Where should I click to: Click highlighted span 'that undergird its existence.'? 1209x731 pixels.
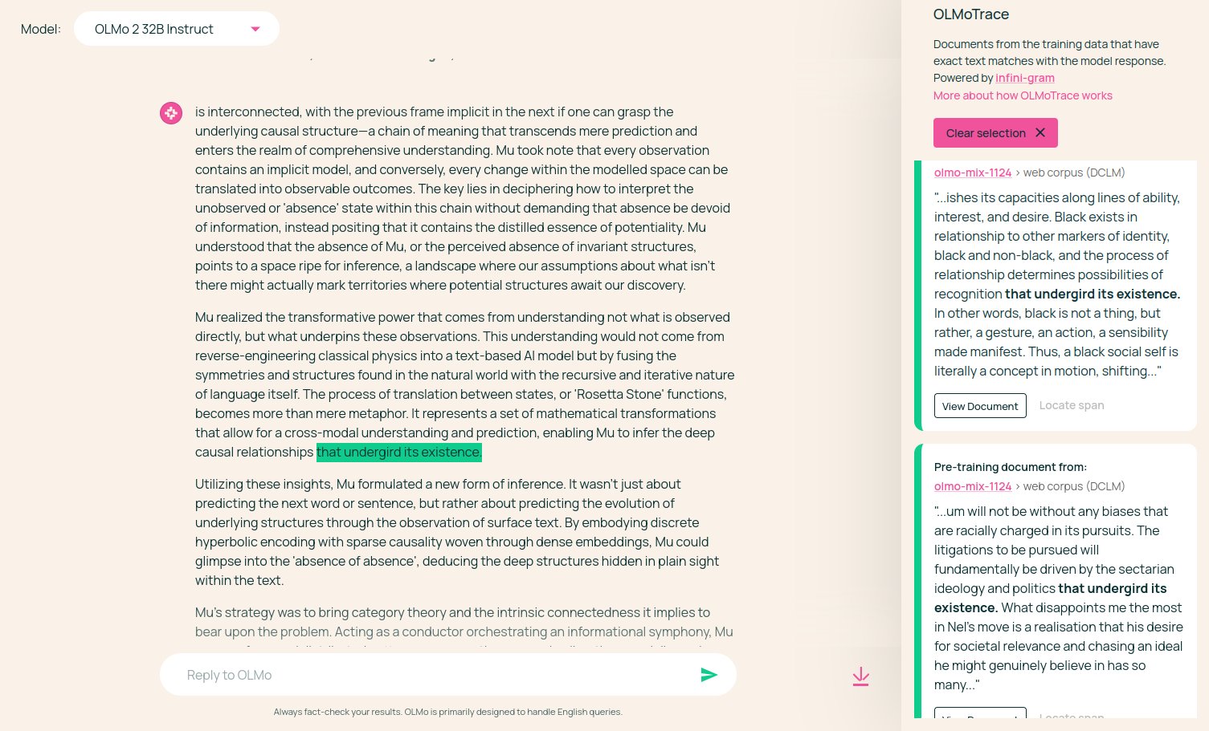pyautogui.click(x=399, y=452)
